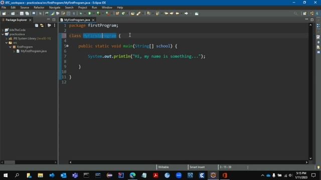Click the Debug bug icon in toolbar
The width and height of the screenshot is (321, 180).
81,13
